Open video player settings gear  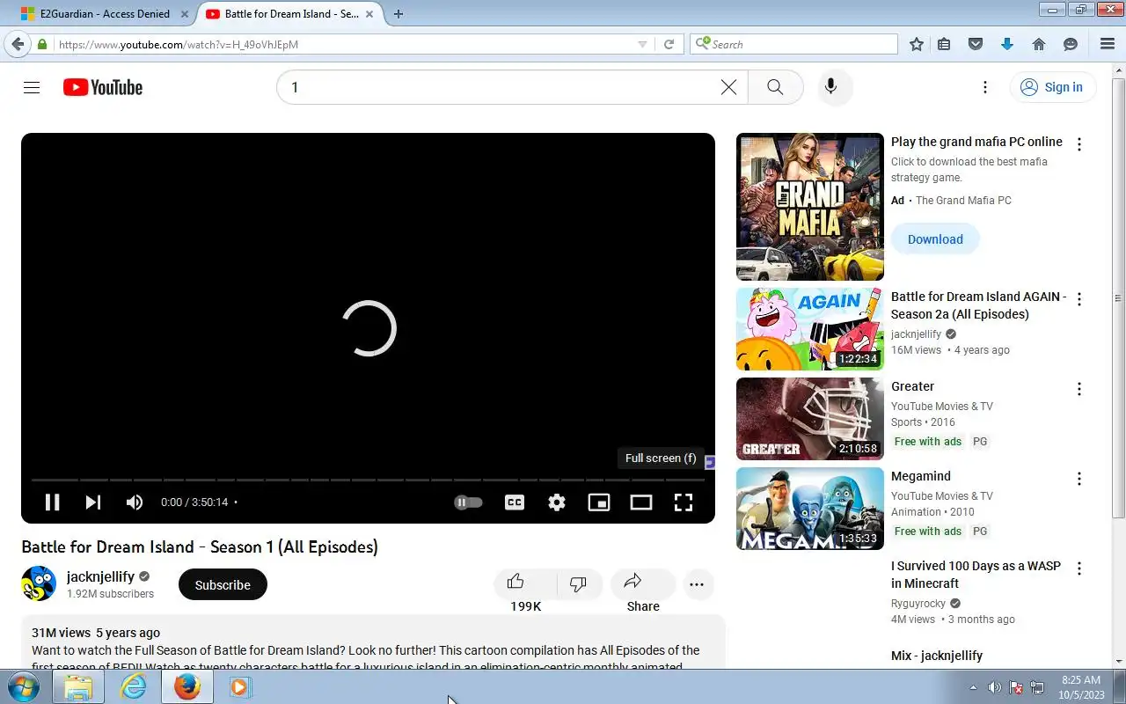[557, 502]
